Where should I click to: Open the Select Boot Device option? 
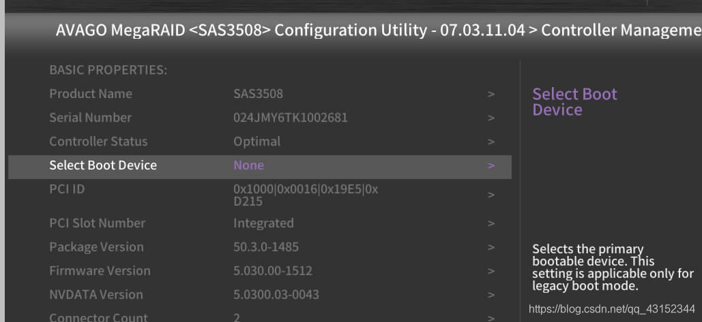(260, 167)
